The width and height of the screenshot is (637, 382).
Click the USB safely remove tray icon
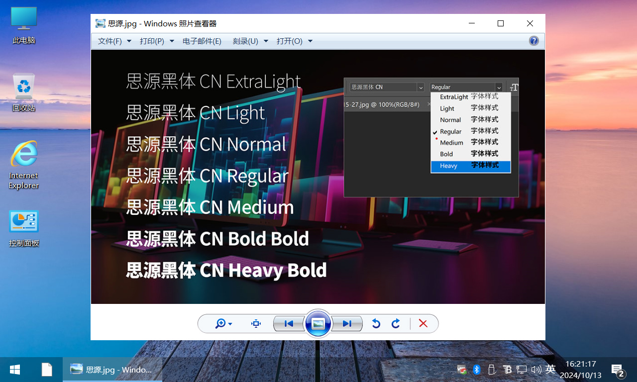[x=492, y=370]
